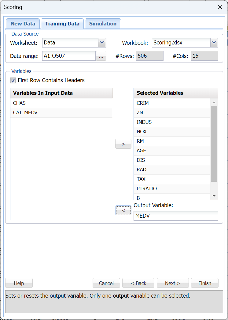Expand the Worksheet dropdown

click(x=102, y=43)
